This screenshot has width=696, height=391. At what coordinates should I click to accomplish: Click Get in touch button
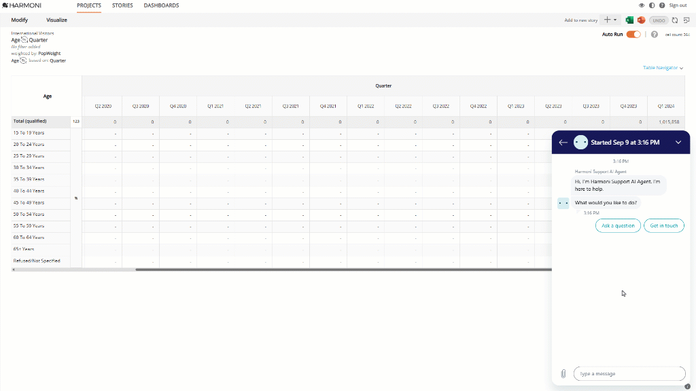point(663,225)
